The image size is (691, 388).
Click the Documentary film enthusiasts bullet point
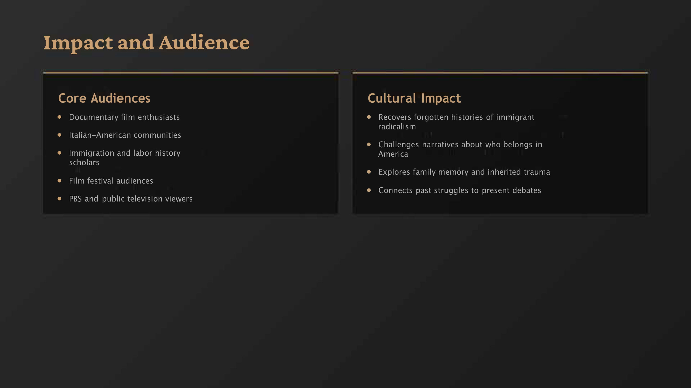click(124, 117)
